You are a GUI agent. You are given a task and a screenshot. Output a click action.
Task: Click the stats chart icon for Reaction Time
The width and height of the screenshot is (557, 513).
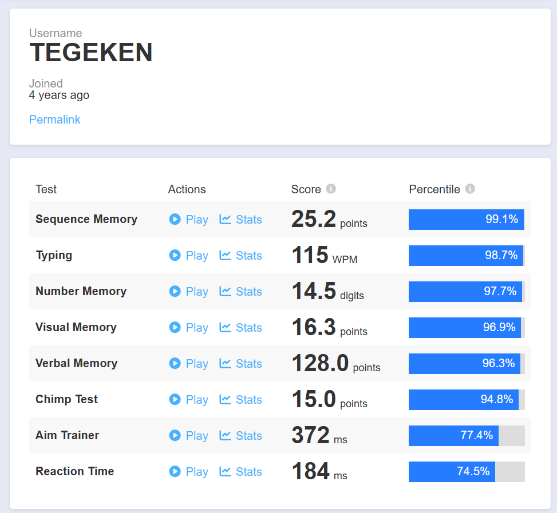click(x=226, y=471)
